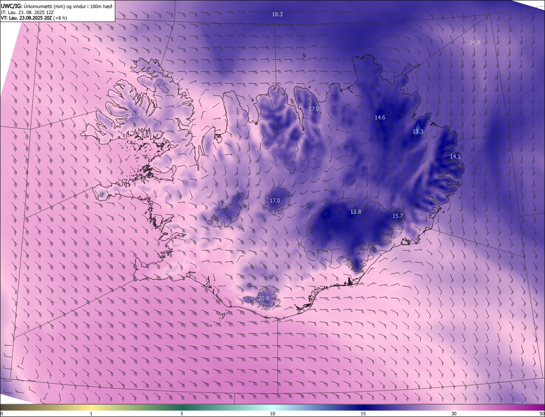Image resolution: width=545 pixels, height=417 pixels.
Task: Click the 15.7 precipitation value label
Action: pos(397,216)
